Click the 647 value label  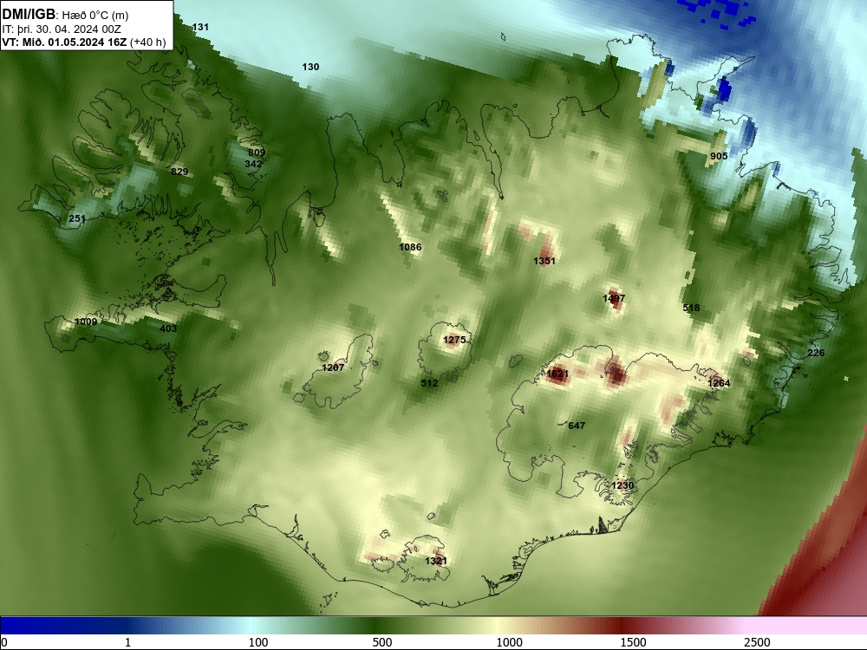click(577, 426)
